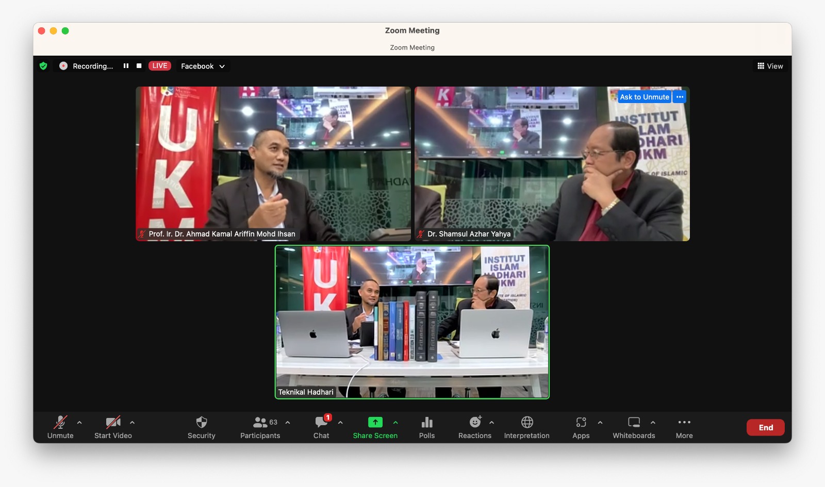
Task: Stop the recording
Action: 139,66
